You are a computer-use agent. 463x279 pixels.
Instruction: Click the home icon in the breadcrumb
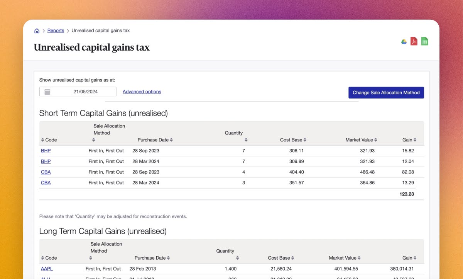tap(37, 30)
